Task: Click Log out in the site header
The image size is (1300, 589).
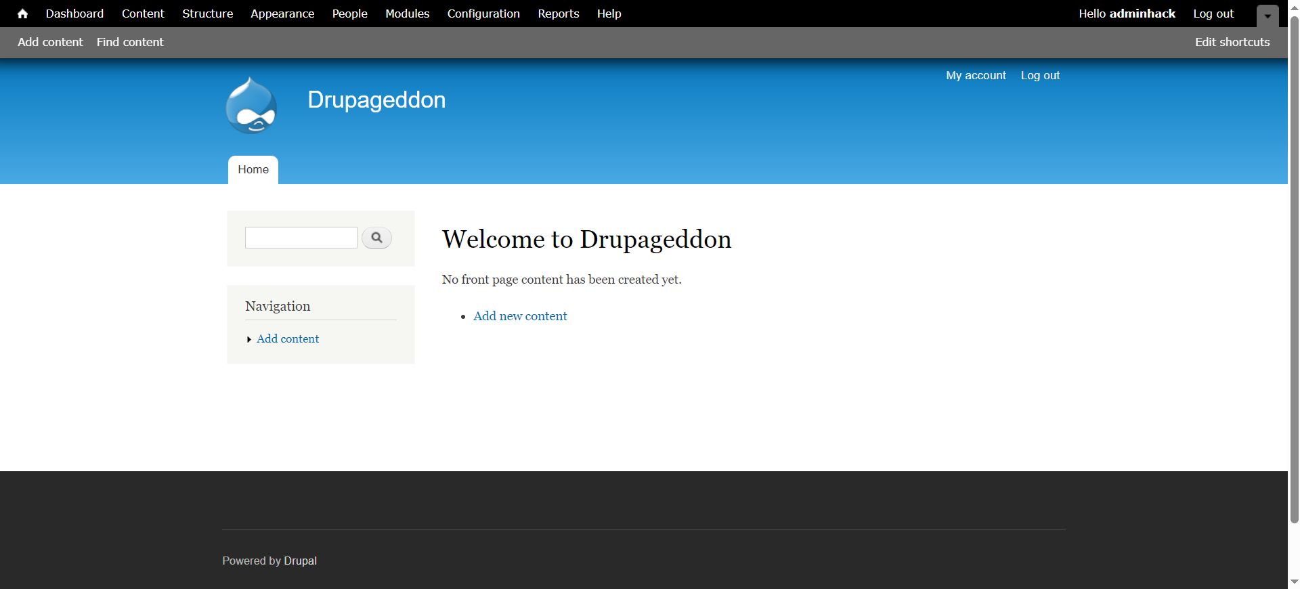Action: tap(1040, 75)
